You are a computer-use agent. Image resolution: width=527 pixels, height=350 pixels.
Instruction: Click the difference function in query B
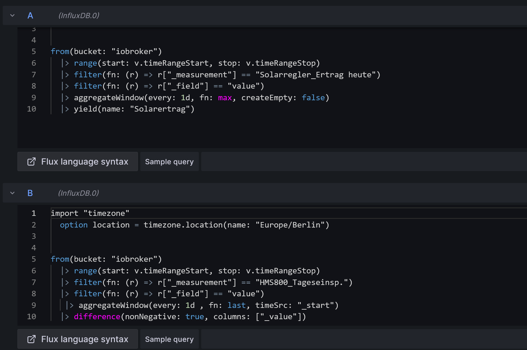coord(97,316)
